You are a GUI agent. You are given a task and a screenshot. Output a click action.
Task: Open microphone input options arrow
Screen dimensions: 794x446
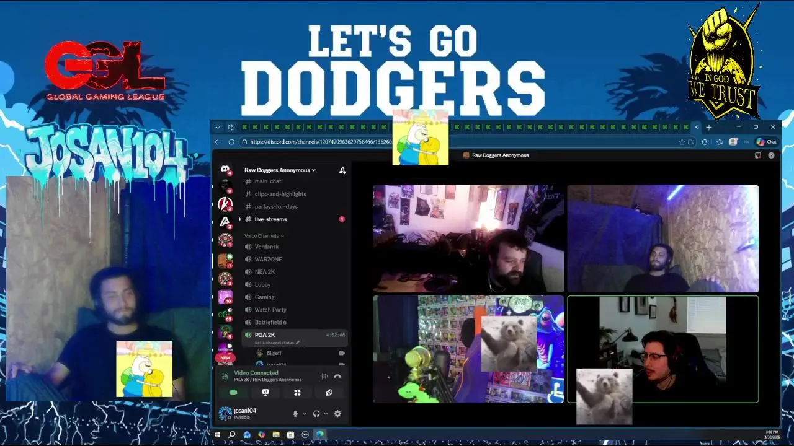pyautogui.click(x=304, y=414)
